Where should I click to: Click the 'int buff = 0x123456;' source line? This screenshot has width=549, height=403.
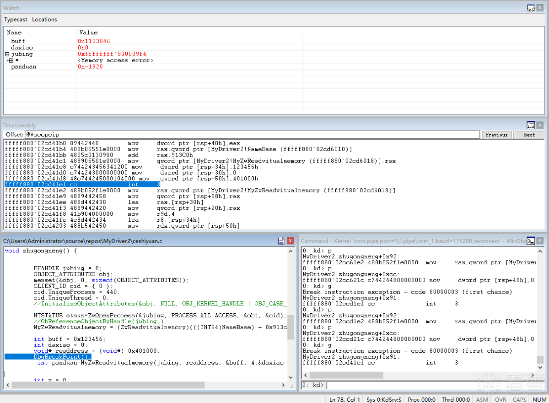coord(70,339)
